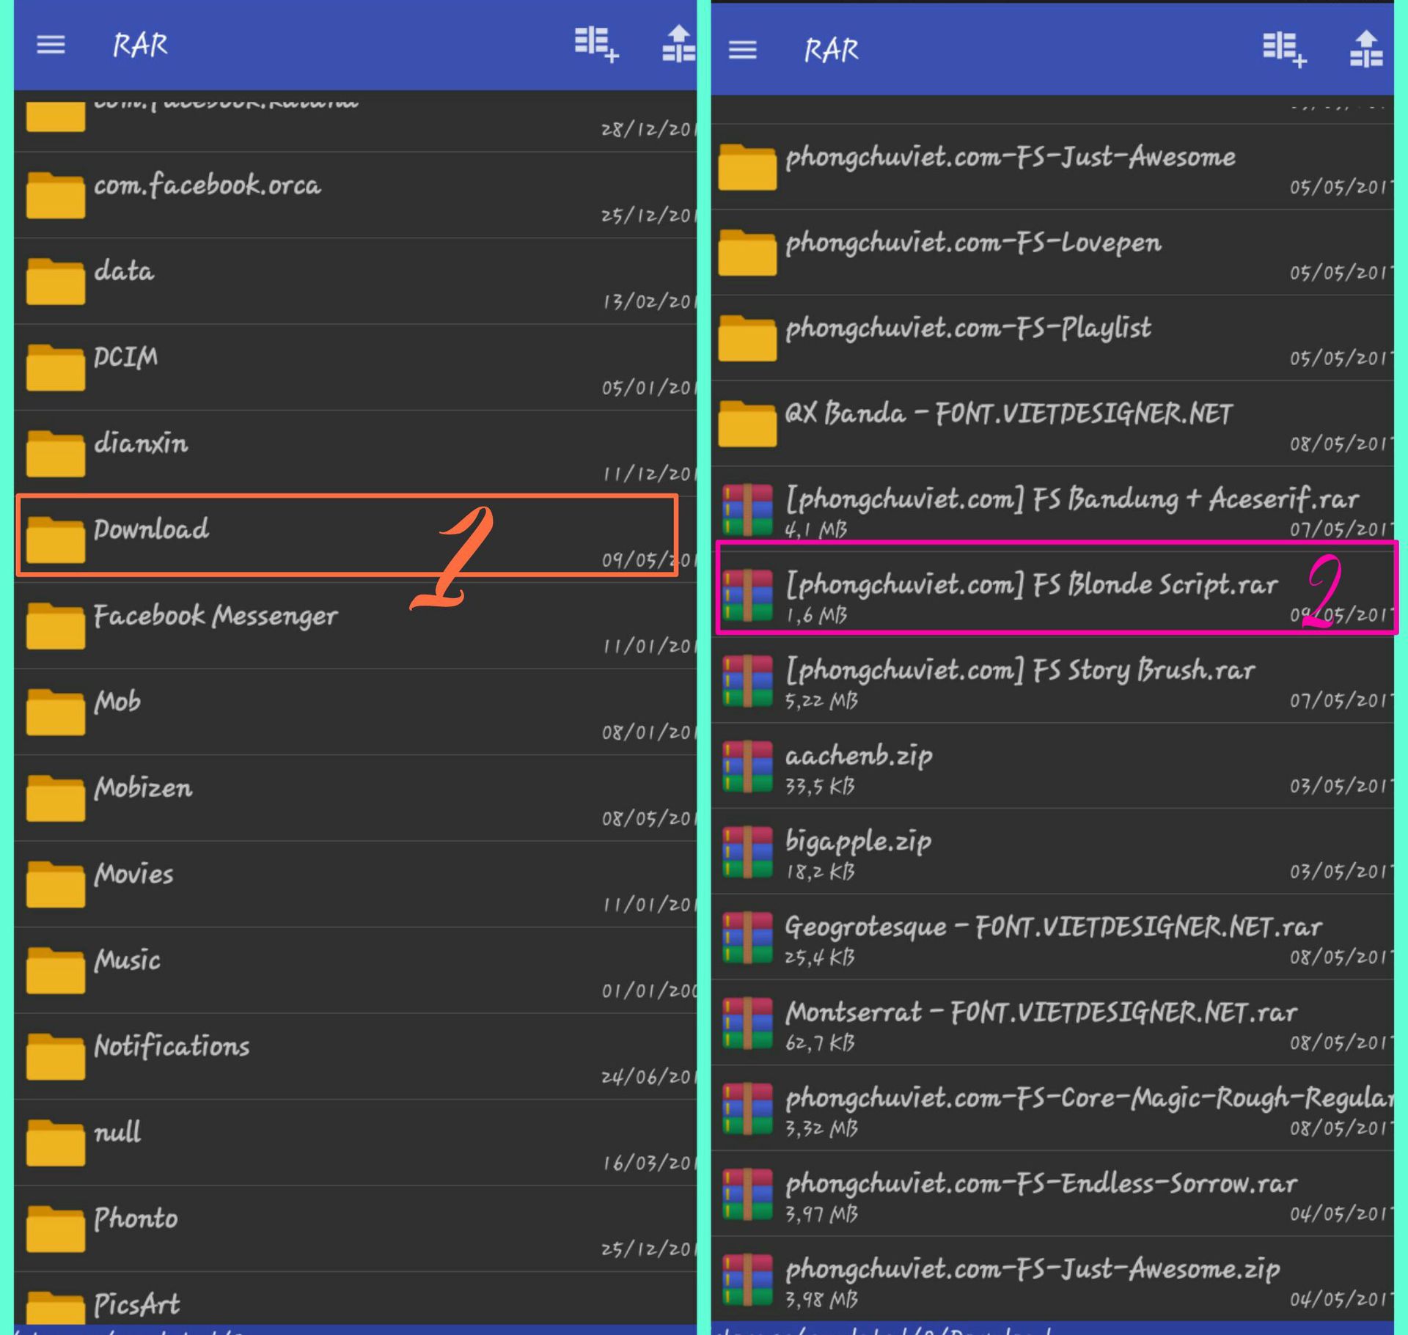
Task: Open the Download folder
Action: click(150, 529)
